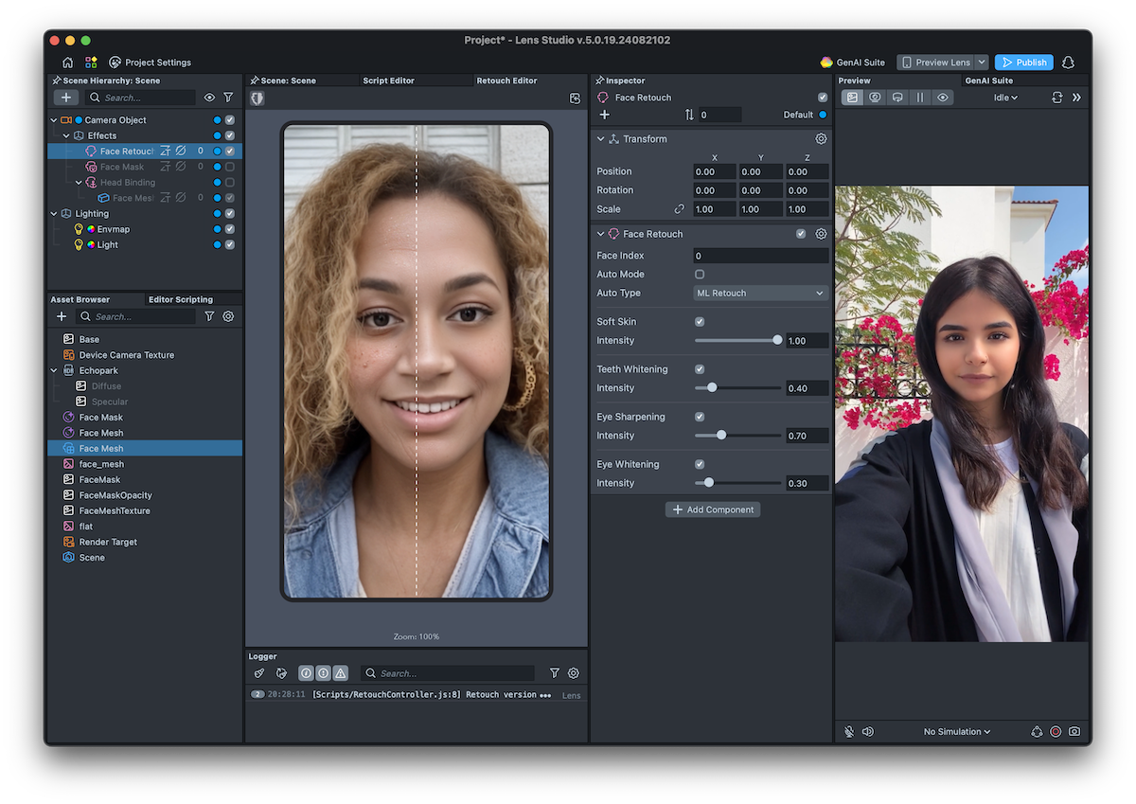Start recording with the red record icon
1136x804 pixels.
click(x=1056, y=732)
